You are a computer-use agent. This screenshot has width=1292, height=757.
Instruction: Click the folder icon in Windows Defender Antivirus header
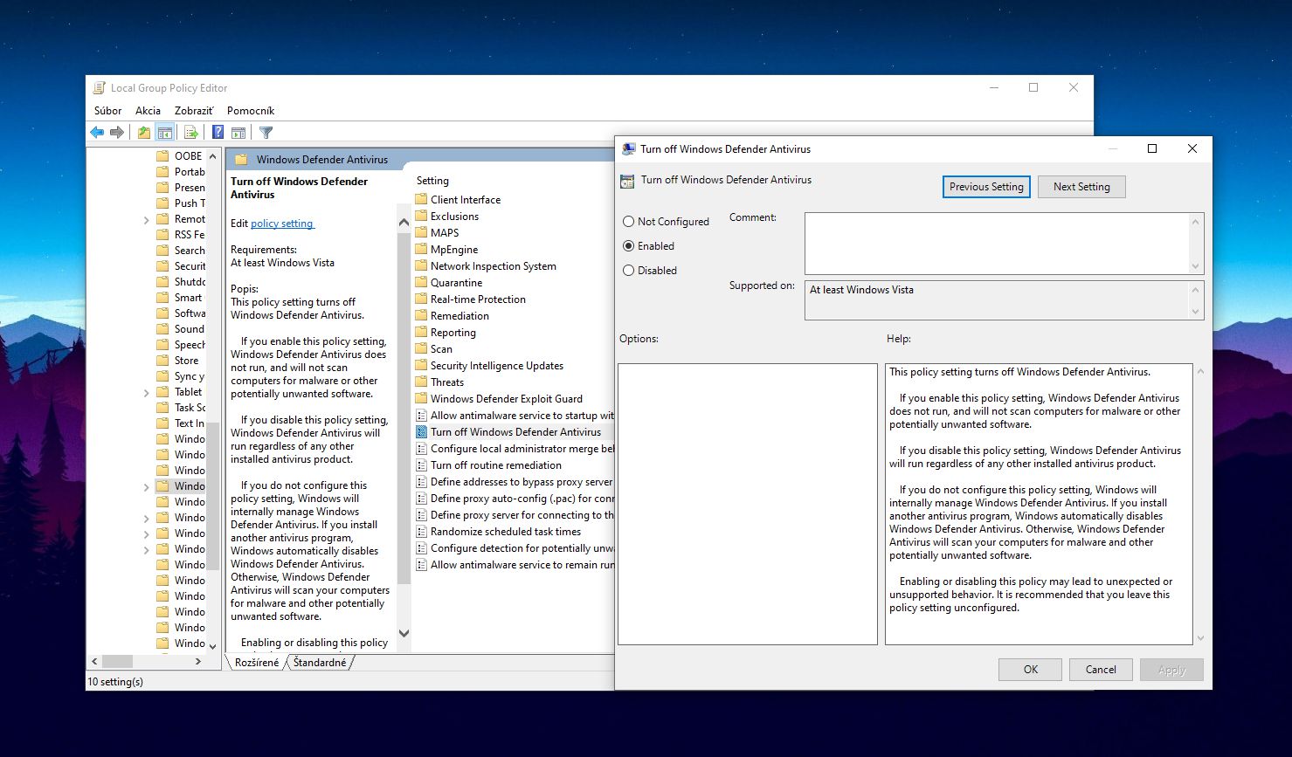tap(241, 160)
